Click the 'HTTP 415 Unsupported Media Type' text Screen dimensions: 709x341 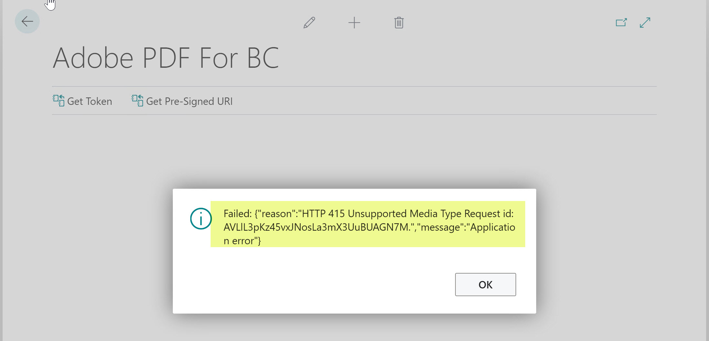(x=382, y=214)
